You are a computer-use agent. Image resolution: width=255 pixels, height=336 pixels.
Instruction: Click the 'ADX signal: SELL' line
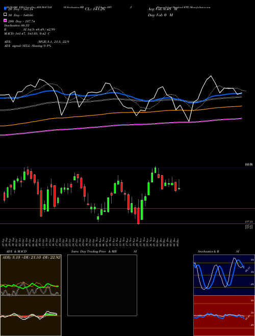click(x=28, y=46)
